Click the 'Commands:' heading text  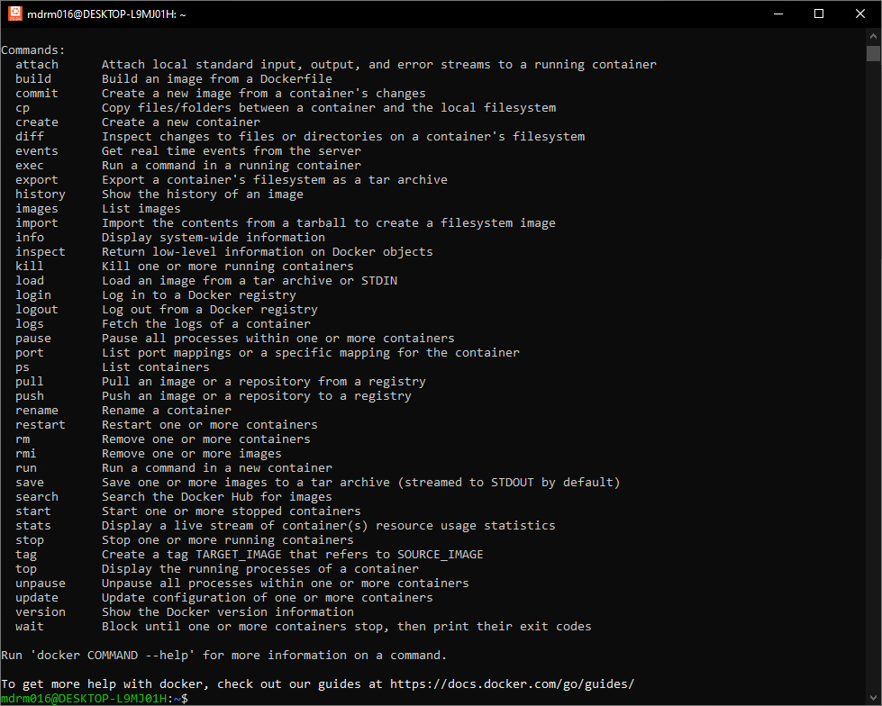point(33,50)
